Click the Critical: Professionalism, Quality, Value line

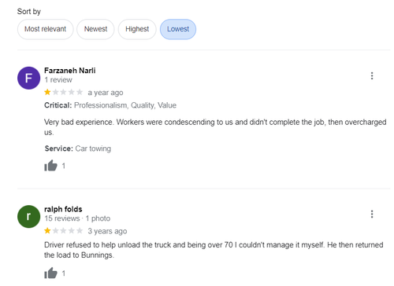[x=110, y=105]
